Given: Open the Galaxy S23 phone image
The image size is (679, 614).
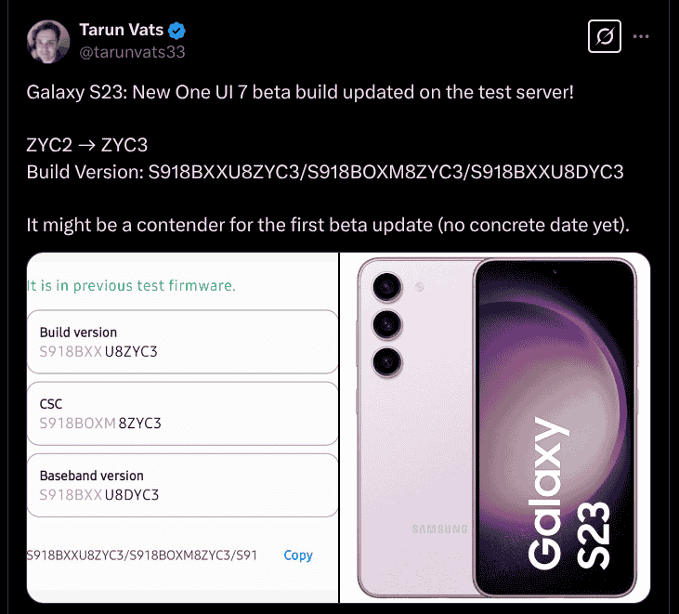Looking at the screenshot, I should point(495,427).
